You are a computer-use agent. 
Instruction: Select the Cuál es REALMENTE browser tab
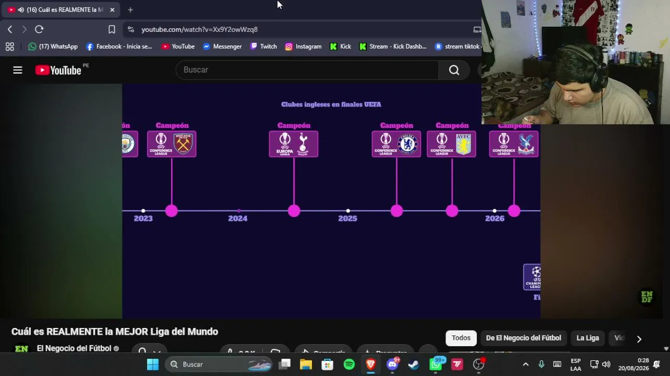pos(62,10)
